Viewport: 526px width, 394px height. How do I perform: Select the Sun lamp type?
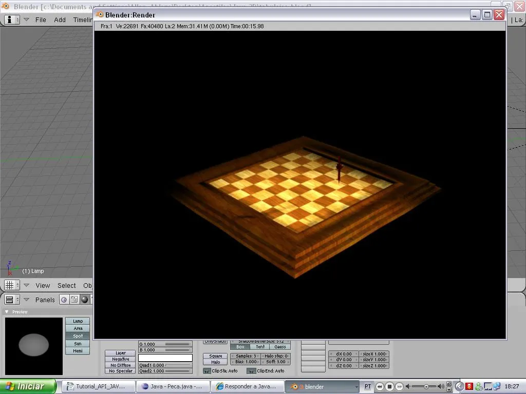pos(78,344)
